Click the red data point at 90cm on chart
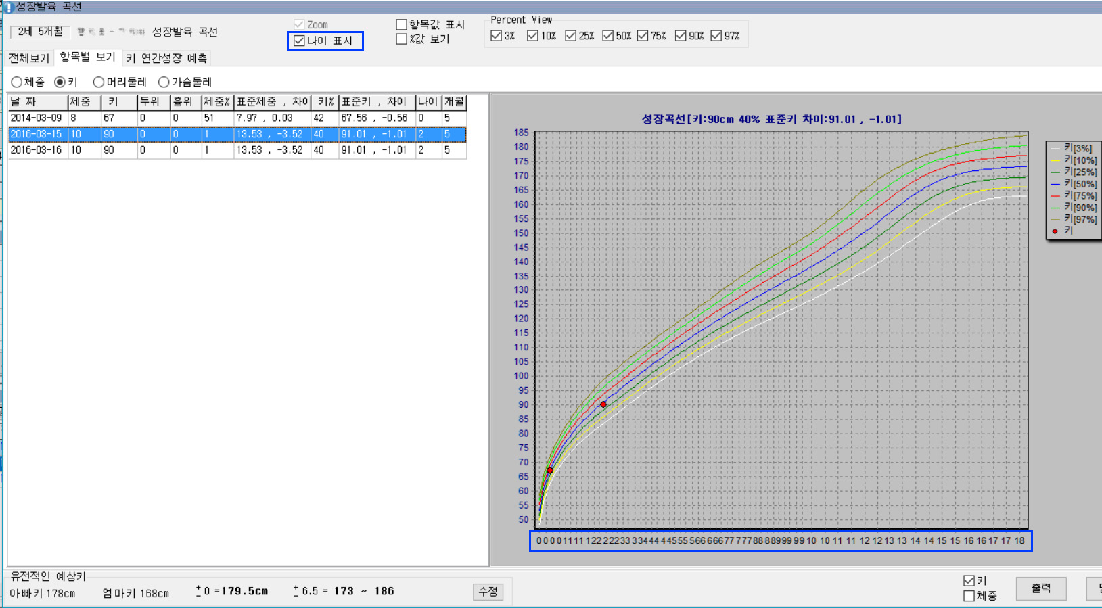Screen dimensions: 1102x608 point(603,404)
